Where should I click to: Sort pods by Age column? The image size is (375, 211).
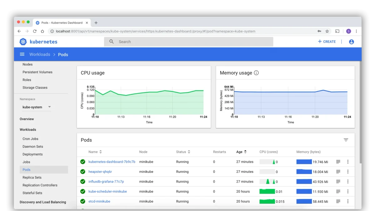(242, 152)
